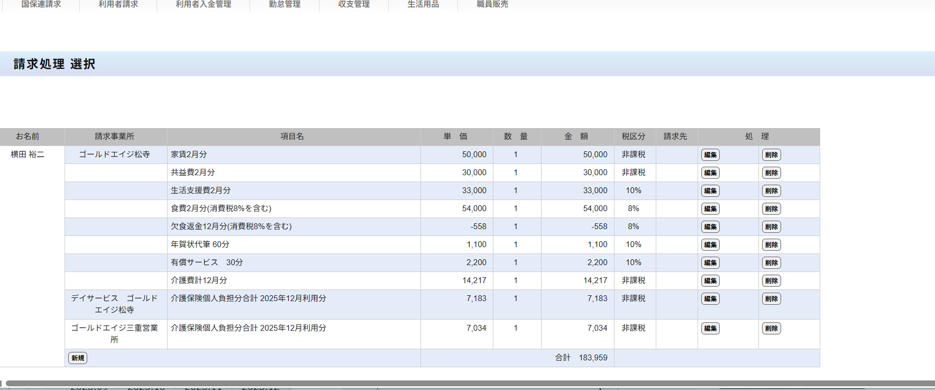This screenshot has width=935, height=390.
Task: Delete the 有償サービス 30分 item
Action: coord(771,263)
